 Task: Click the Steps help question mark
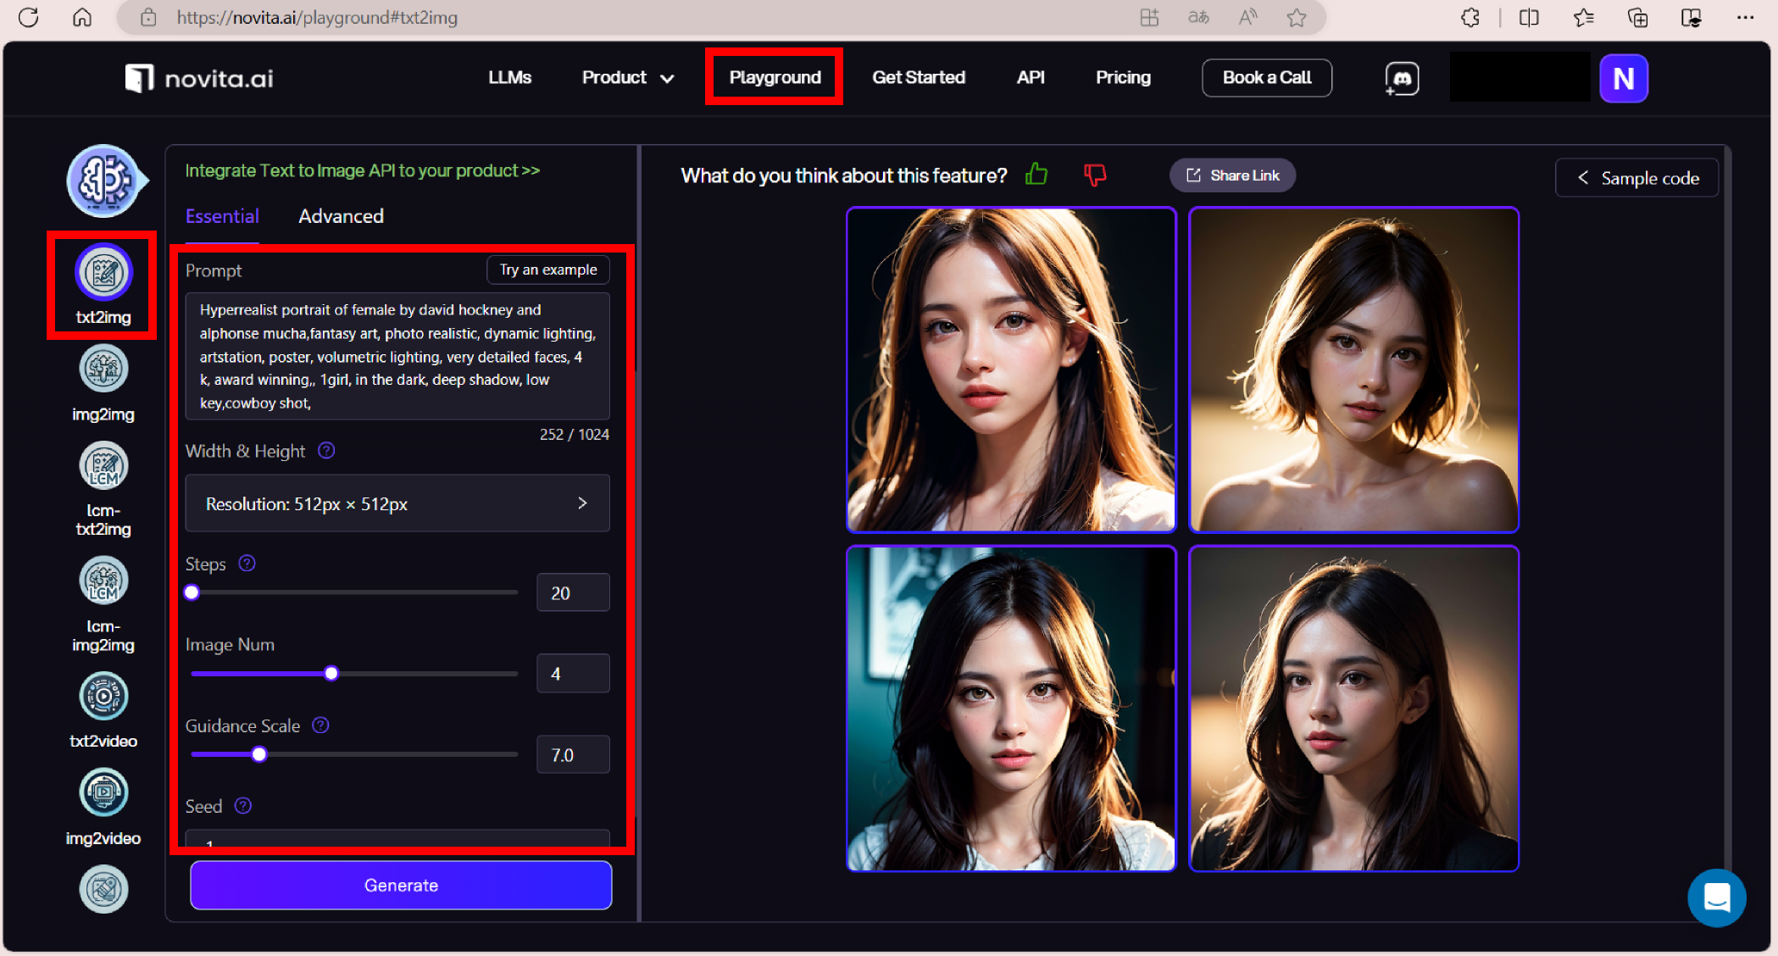247,564
